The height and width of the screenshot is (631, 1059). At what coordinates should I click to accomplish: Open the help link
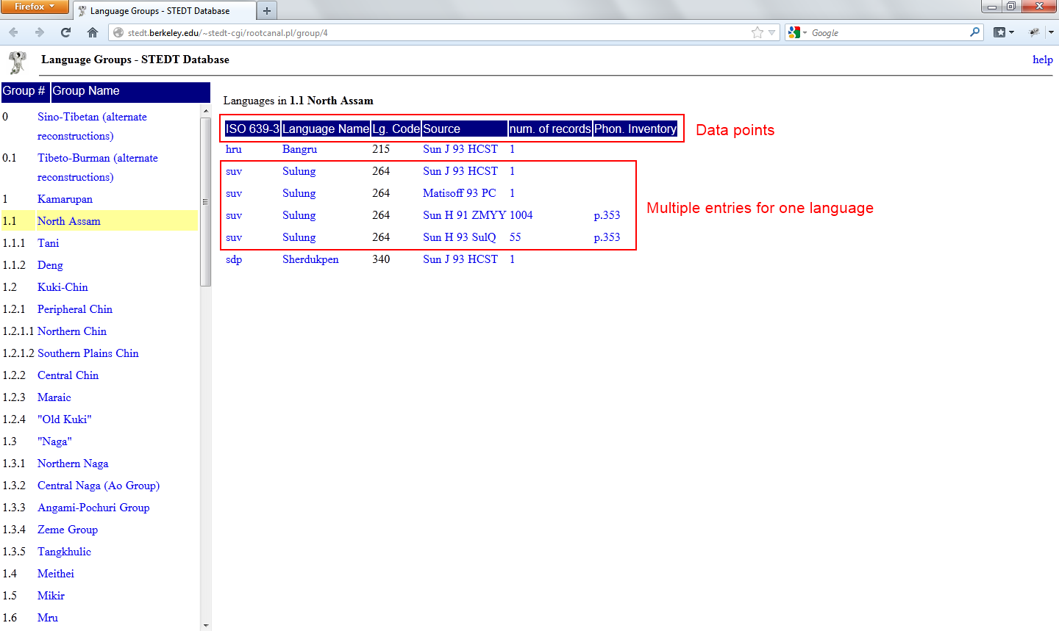point(1042,60)
